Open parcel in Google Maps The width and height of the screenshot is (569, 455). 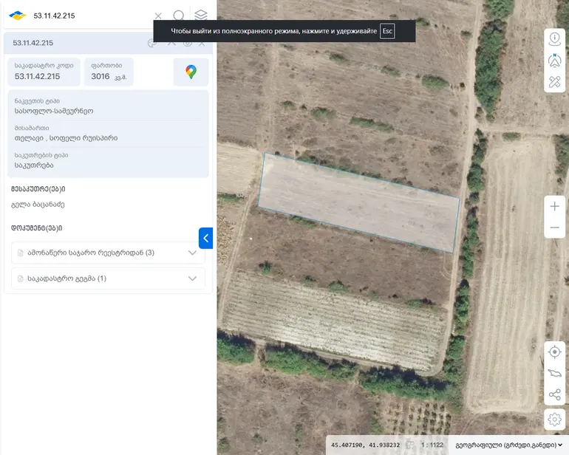(191, 72)
